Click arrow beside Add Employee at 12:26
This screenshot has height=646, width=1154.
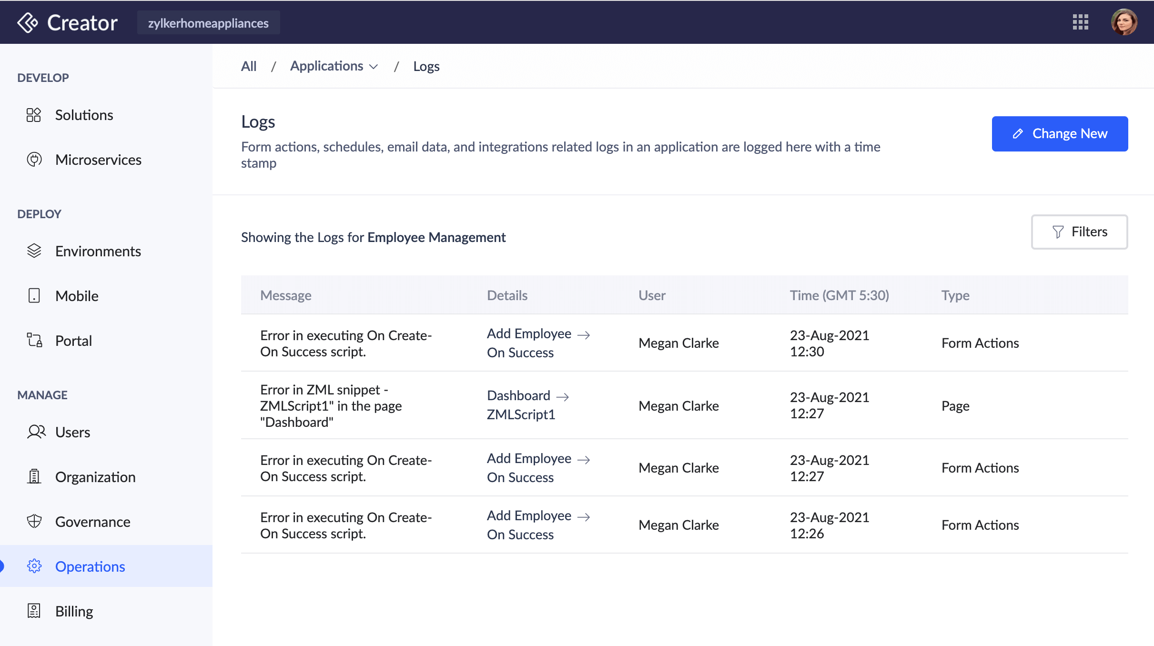pos(584,517)
